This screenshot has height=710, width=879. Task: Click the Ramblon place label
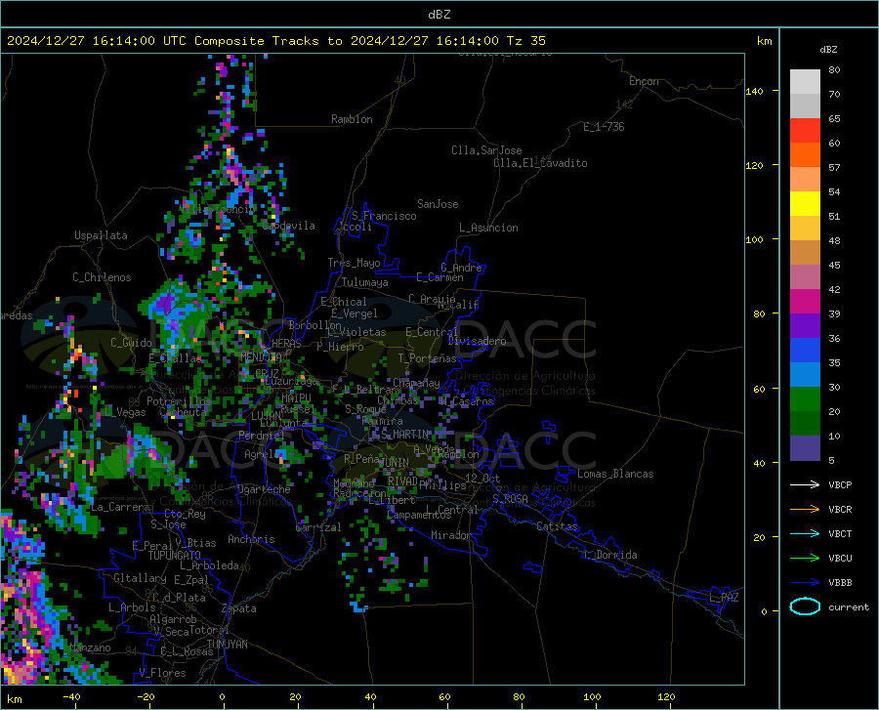(352, 119)
